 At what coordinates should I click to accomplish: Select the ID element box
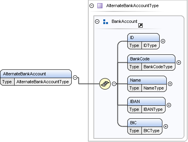pos(143,41)
